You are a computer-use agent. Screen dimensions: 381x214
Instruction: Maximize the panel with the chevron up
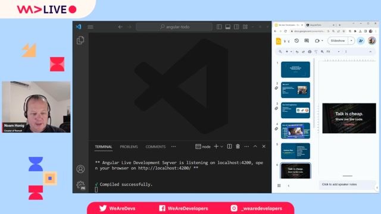255,146
